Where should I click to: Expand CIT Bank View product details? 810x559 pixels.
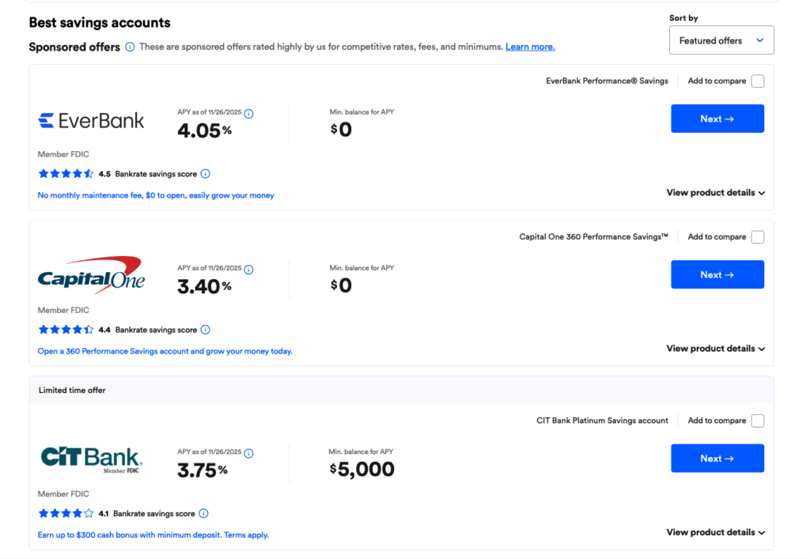(x=715, y=532)
